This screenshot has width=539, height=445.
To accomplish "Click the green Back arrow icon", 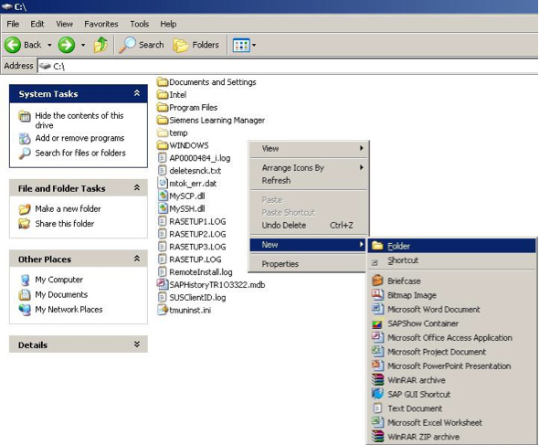I will [13, 45].
